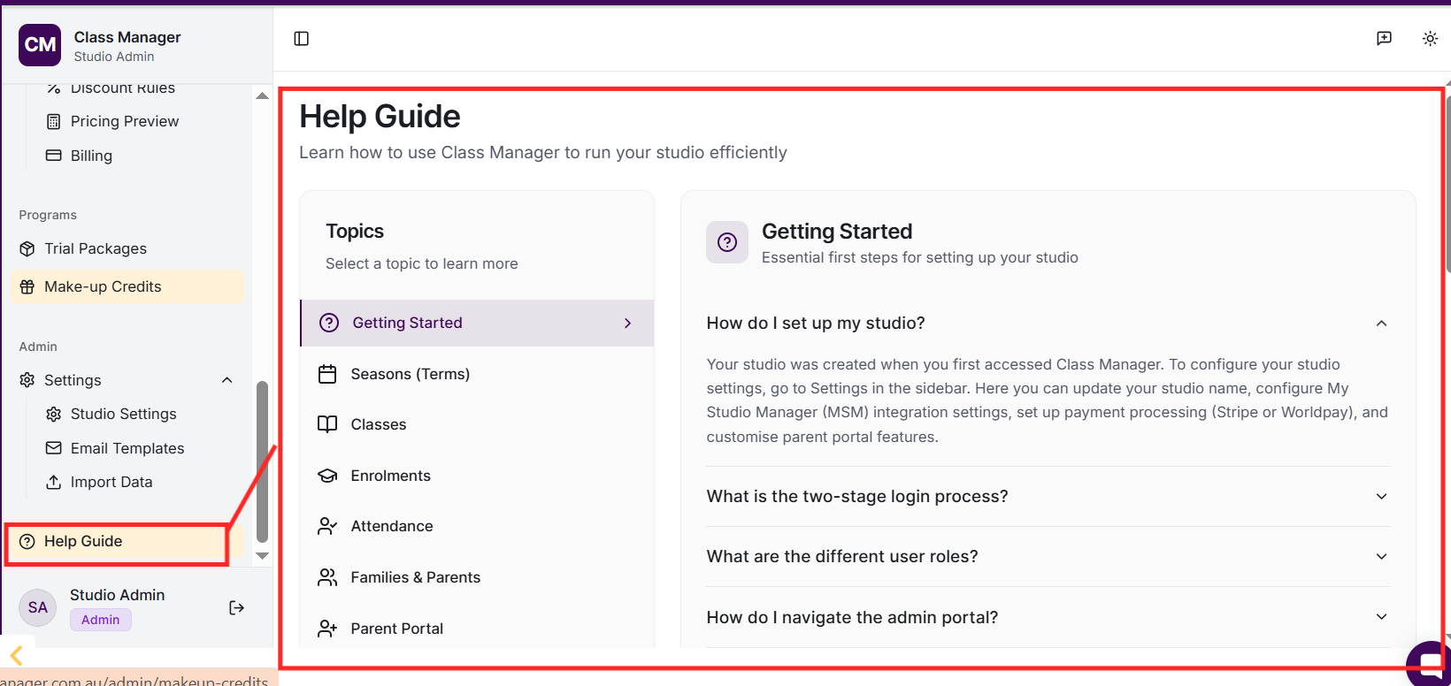The height and width of the screenshot is (686, 1451).
Task: Open the Help Guide page
Action: point(117,542)
